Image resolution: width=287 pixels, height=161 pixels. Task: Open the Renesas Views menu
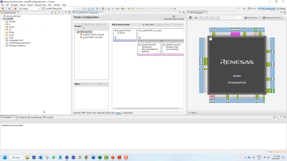[x=40, y=5]
